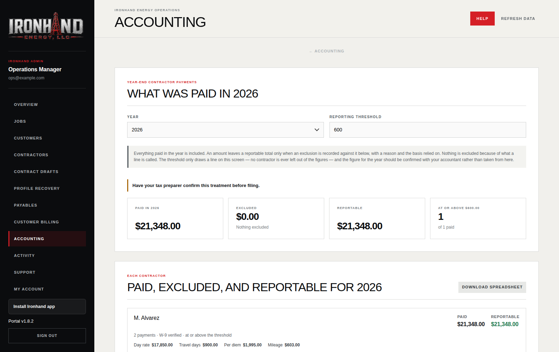Image resolution: width=559 pixels, height=352 pixels.
Task: Click the ops@example.com email text
Action: (26, 78)
